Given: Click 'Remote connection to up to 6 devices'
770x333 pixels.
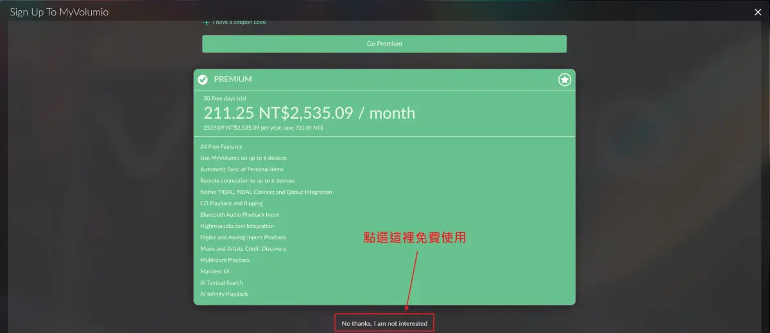Looking at the screenshot, I should point(248,181).
